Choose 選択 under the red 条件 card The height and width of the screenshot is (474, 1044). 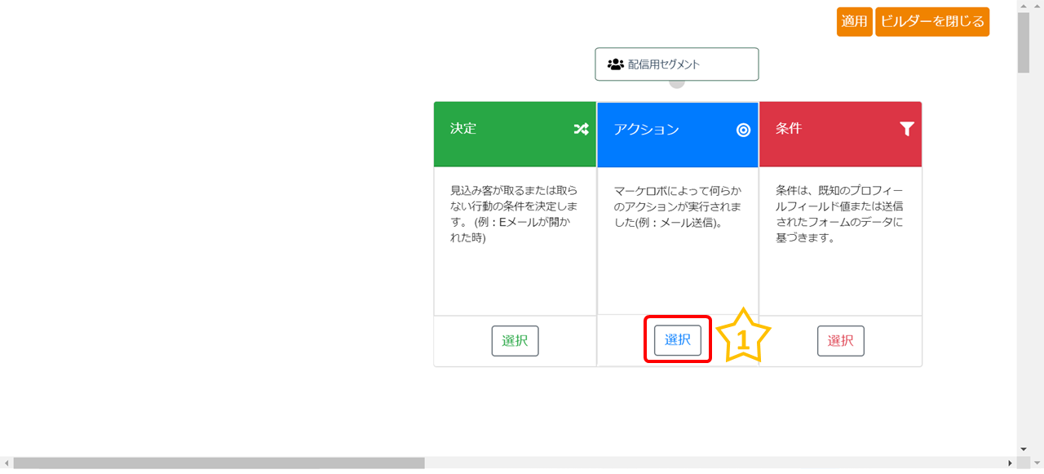(x=840, y=341)
